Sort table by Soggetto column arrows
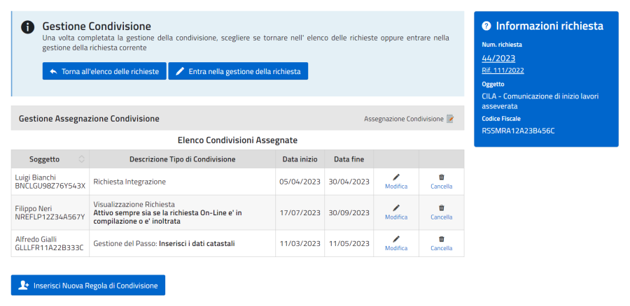 coord(81,159)
